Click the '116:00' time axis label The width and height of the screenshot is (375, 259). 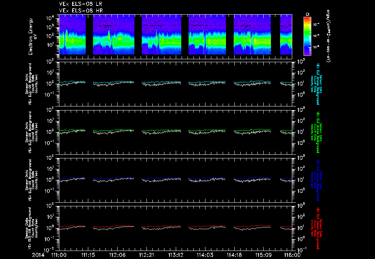coord(292,255)
